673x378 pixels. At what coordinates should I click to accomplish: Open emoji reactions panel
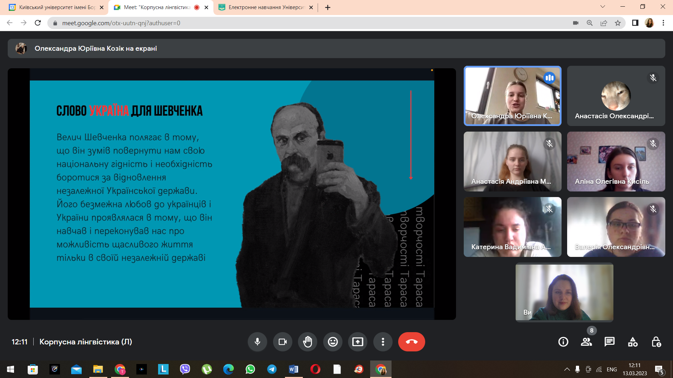(333, 342)
